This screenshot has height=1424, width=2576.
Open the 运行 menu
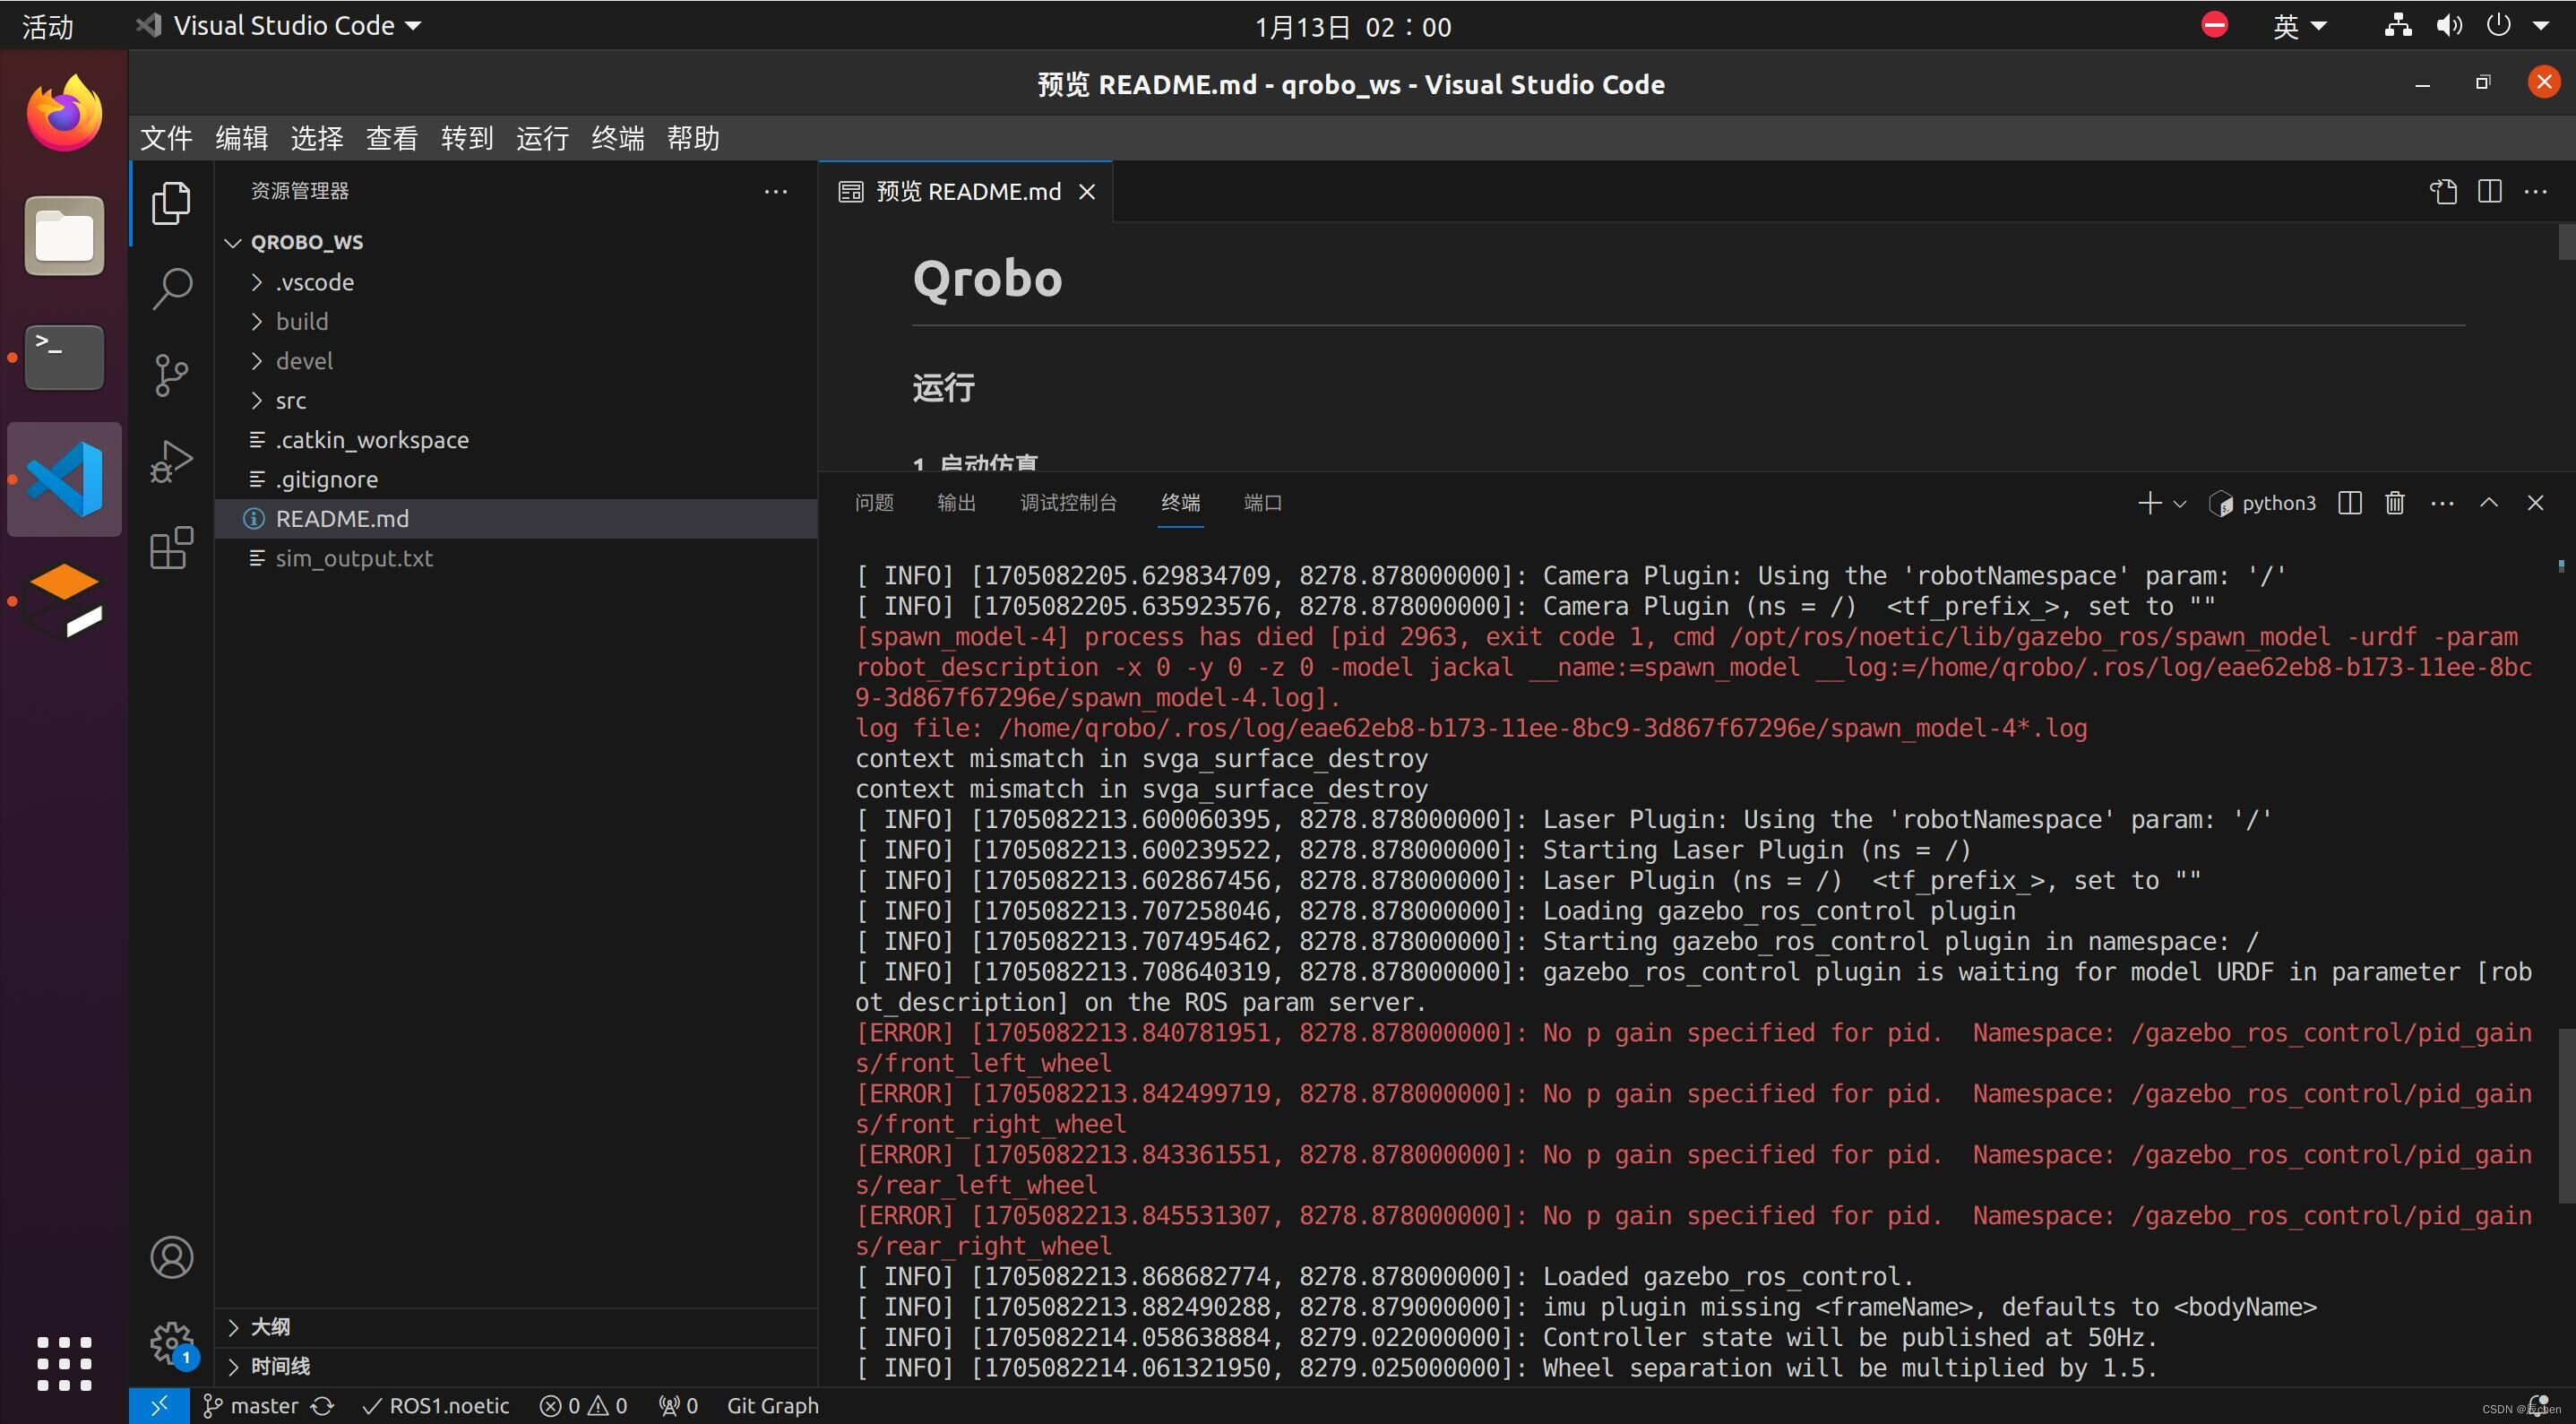click(542, 138)
